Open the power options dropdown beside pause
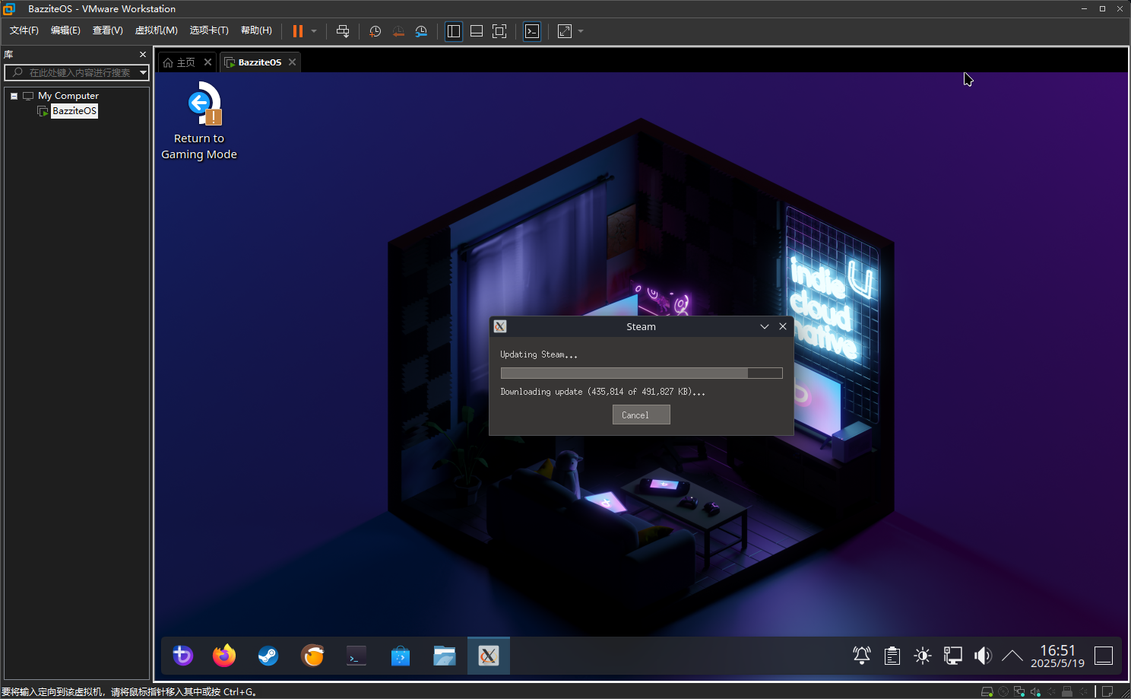This screenshot has height=699, width=1131. coord(314,31)
